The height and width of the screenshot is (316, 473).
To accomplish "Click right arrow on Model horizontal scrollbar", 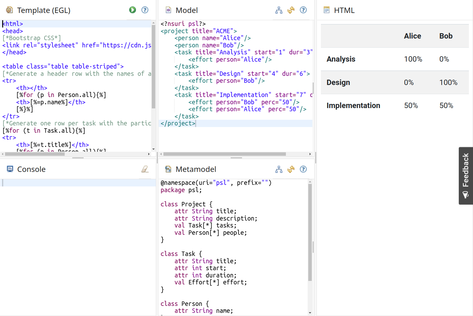I will pyautogui.click(x=310, y=154).
